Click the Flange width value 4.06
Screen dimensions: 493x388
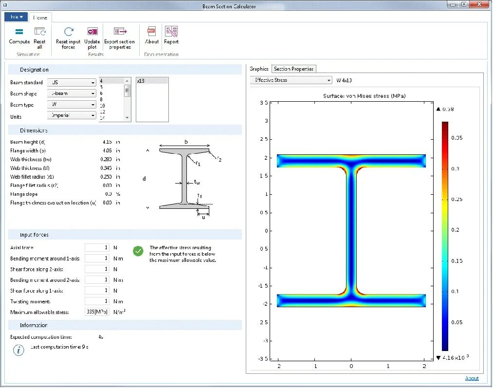107,150
